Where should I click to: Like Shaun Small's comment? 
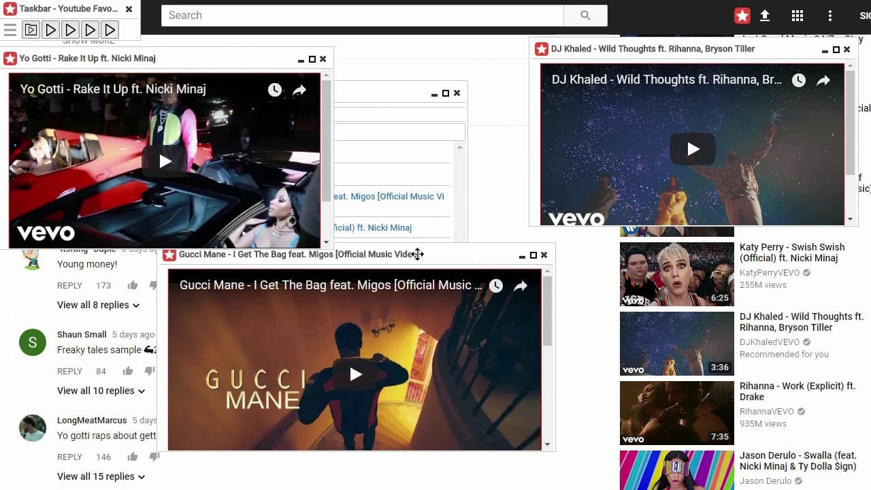click(128, 371)
